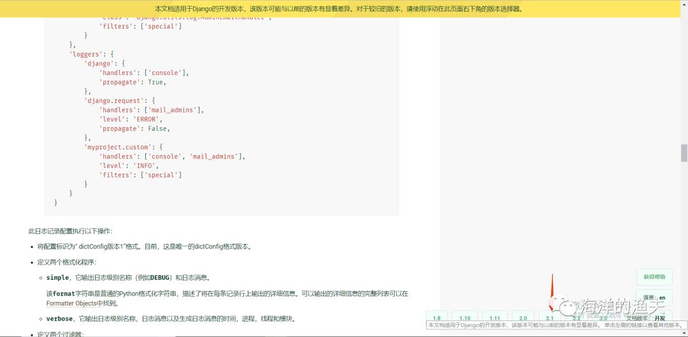Screen dimensions: 688x337
Task: Click the 'level': 'ERROR' code line
Action: click(x=131, y=119)
